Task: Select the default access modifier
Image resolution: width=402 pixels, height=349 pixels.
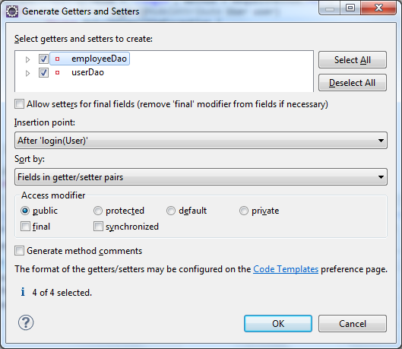Action: [171, 211]
